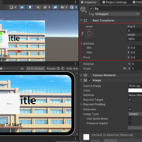Open Image Type dropdown set to Simple
Viewport: 142px width, 142px height.
point(135,114)
